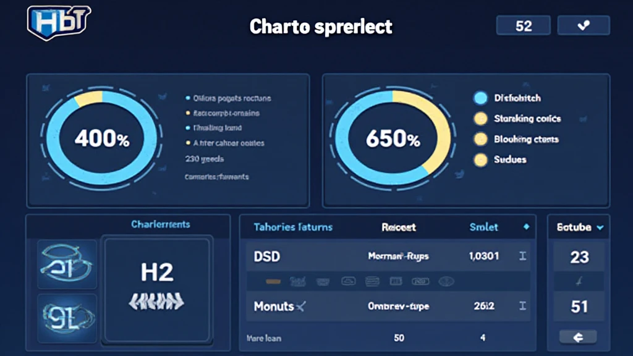This screenshot has height=356, width=633.
Task: Open the Smlet column tab
Action: click(483, 227)
